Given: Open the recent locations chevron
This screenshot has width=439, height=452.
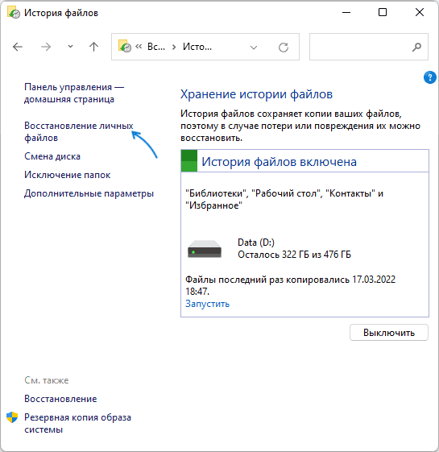Looking at the screenshot, I should 70,47.
